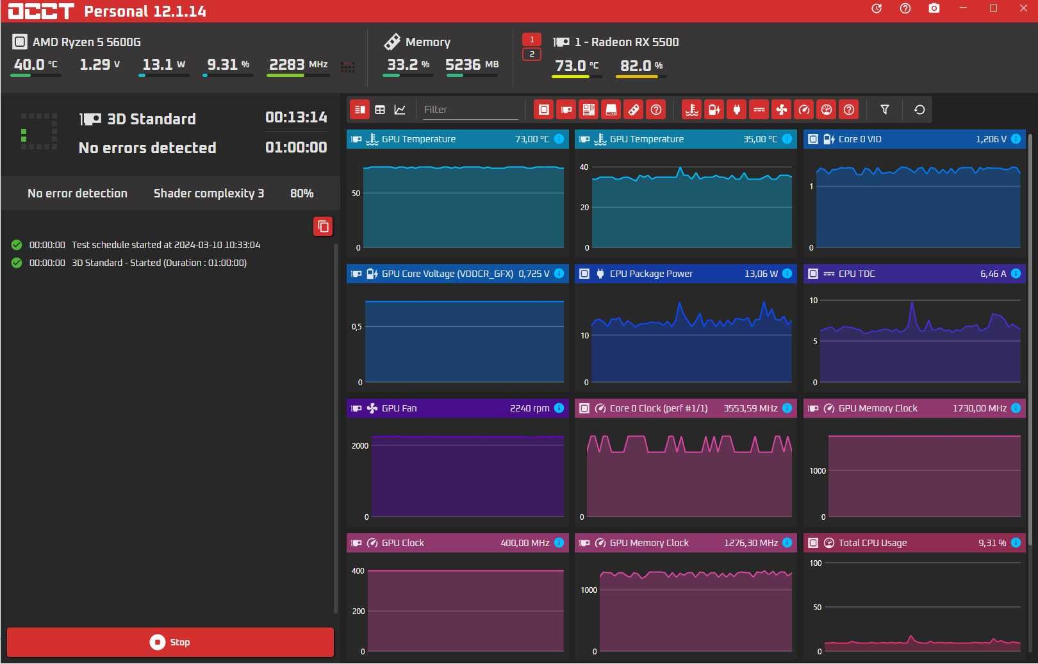Toggle the motherboard sensor filter
Image resolution: width=1038 pixels, height=664 pixels.
589,110
